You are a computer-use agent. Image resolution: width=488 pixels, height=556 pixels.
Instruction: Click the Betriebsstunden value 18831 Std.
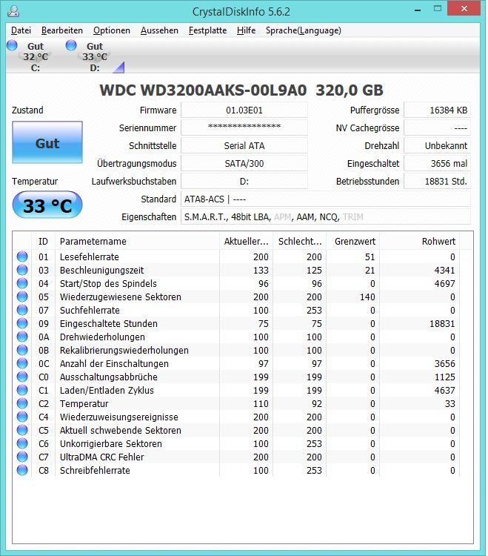438,181
